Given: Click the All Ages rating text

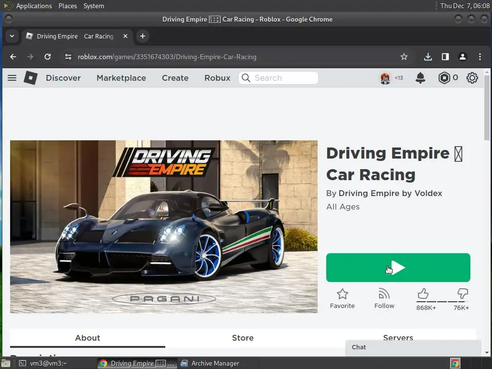Looking at the screenshot, I should 343,207.
